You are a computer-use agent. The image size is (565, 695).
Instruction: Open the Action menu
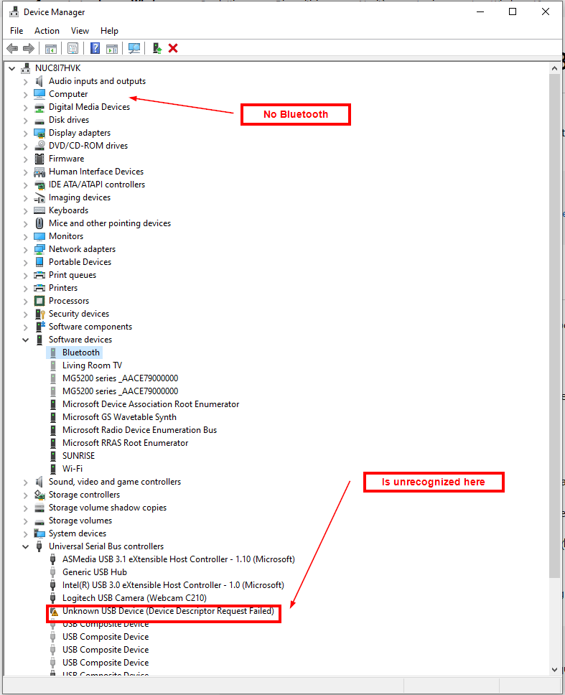[47, 31]
